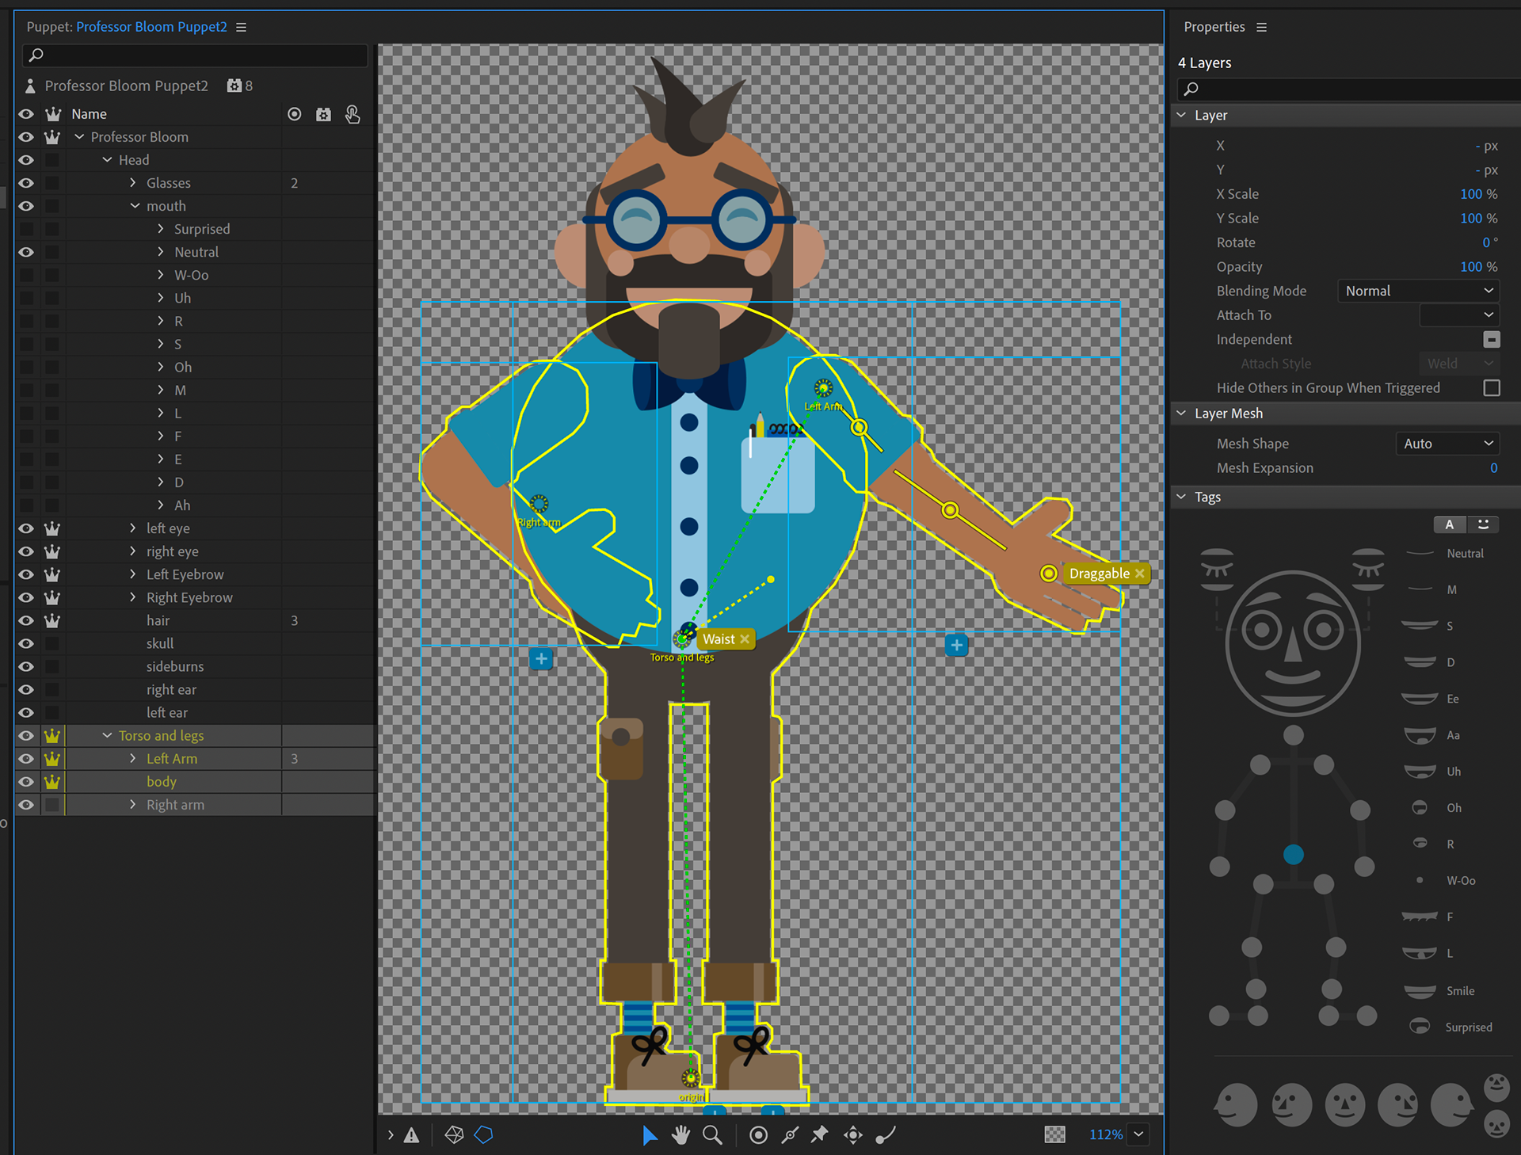Open the Mesh Shape Auto dropdown
Screen dimensions: 1521x1155
[1447, 444]
